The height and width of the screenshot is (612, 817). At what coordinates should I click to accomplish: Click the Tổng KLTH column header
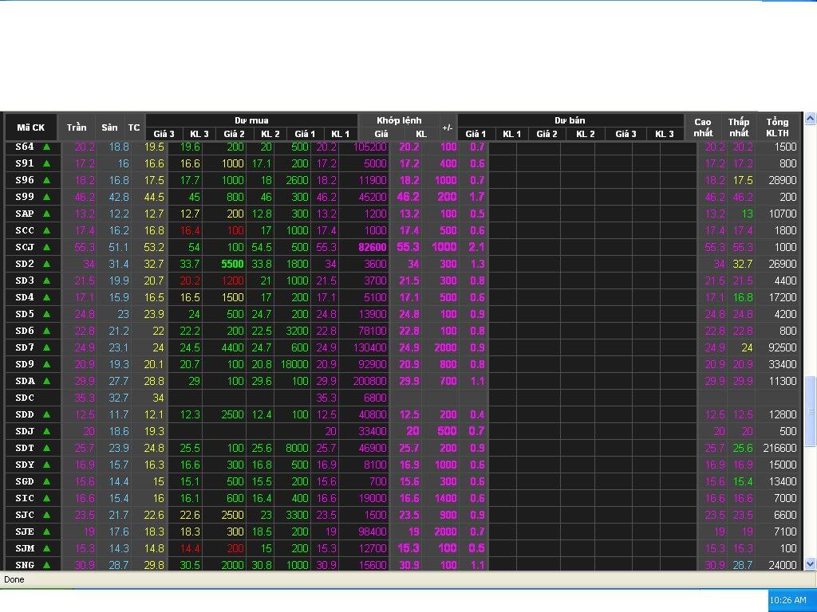click(x=777, y=127)
